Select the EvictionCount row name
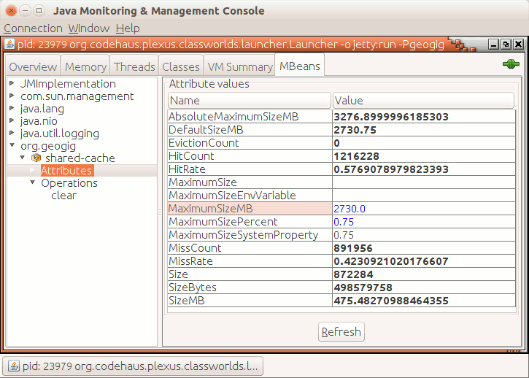529x378 pixels. (x=250, y=143)
